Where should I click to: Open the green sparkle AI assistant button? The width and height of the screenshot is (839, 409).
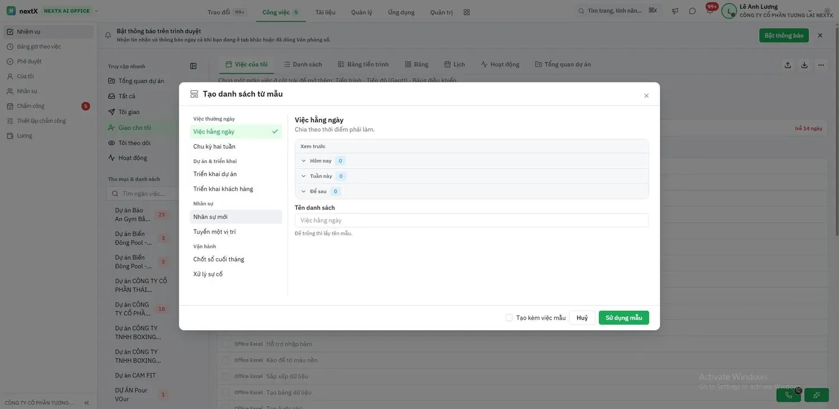click(817, 395)
